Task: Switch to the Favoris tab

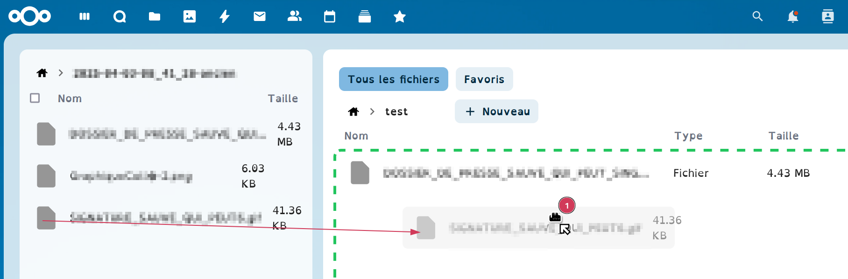Action: [484, 79]
